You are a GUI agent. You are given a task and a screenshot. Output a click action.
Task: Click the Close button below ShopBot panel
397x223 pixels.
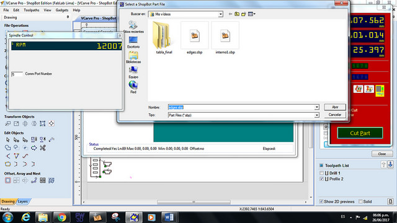[x=382, y=154]
